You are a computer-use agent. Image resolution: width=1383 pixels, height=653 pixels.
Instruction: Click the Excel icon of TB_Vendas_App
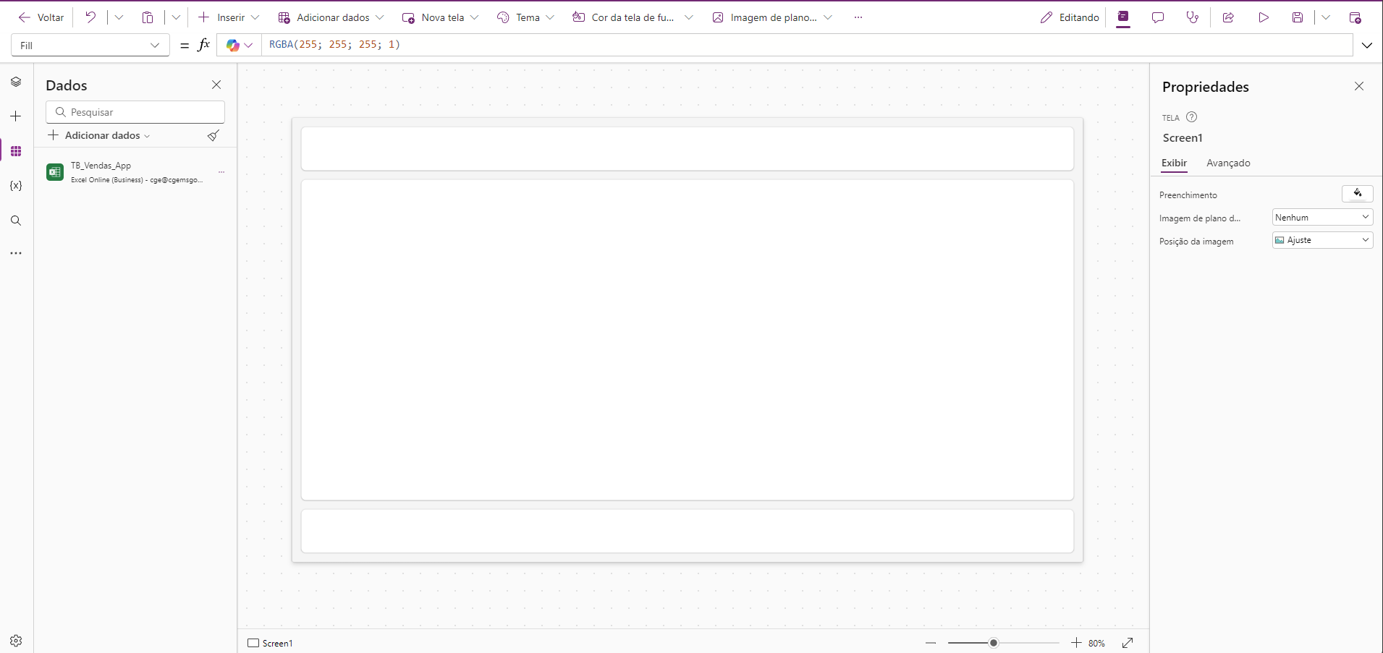[55, 172]
